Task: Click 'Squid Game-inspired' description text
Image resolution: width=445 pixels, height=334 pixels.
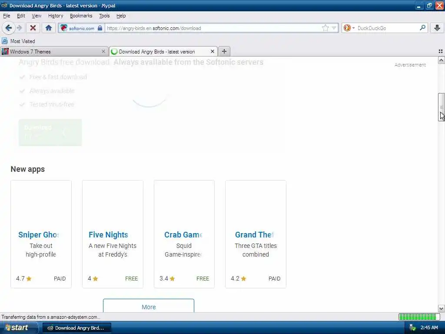Action: click(x=183, y=250)
